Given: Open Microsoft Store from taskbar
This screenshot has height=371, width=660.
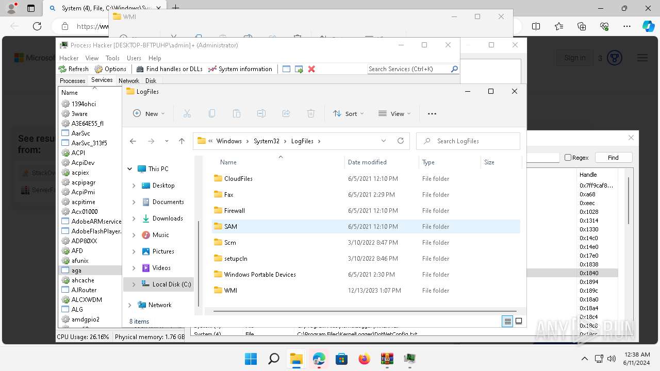Looking at the screenshot, I should click(x=341, y=359).
